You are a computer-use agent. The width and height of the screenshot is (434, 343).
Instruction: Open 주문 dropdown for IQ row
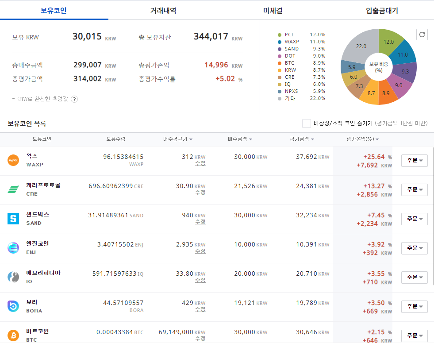(x=415, y=277)
